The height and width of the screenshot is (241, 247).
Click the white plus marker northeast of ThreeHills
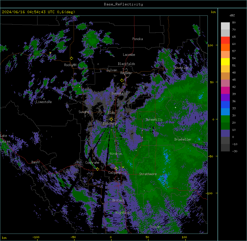pyautogui.click(x=175, y=107)
